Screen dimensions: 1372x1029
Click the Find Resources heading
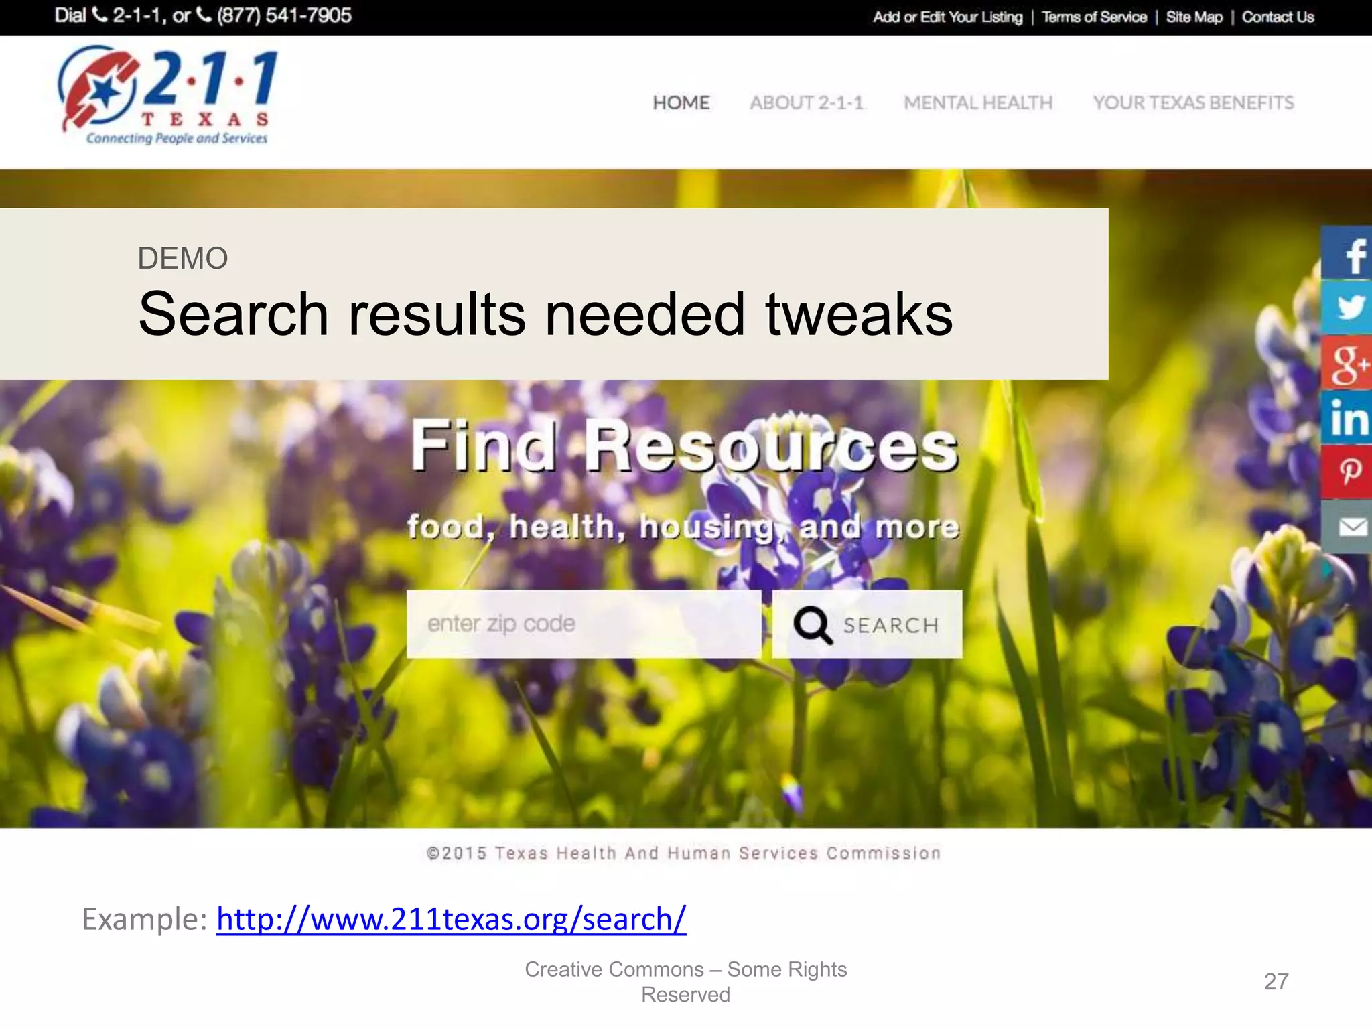click(684, 445)
